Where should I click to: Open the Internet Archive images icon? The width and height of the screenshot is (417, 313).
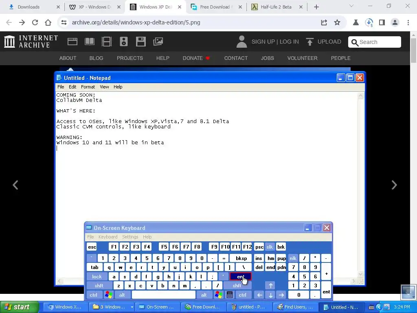coord(158,42)
